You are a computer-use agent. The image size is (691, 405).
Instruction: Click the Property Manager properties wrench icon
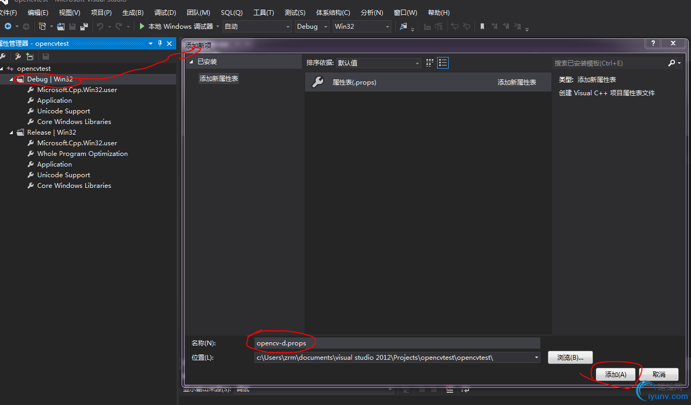[3, 56]
